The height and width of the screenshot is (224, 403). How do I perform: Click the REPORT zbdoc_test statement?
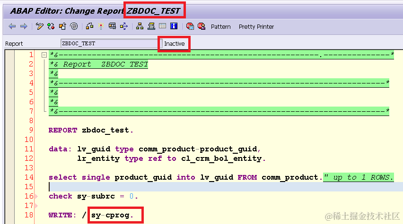(x=91, y=130)
